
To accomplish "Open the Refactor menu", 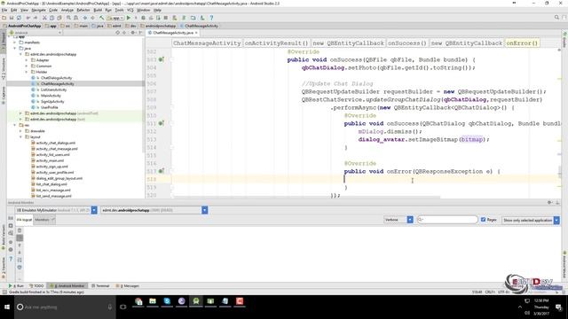I will (83, 10).
